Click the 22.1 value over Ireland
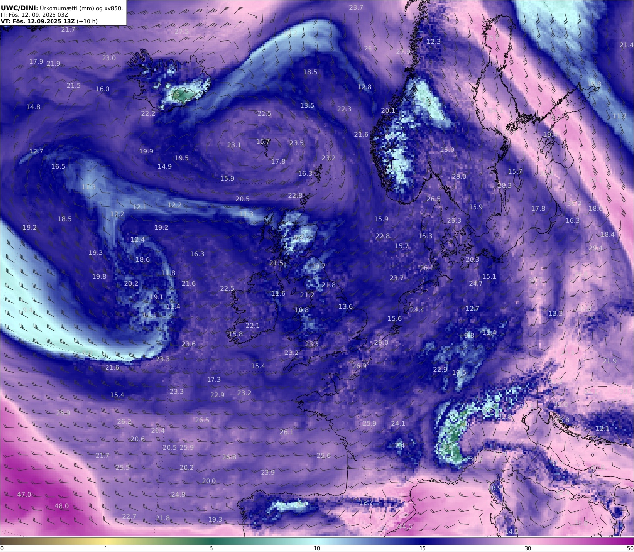634x552 pixels. 253,326
